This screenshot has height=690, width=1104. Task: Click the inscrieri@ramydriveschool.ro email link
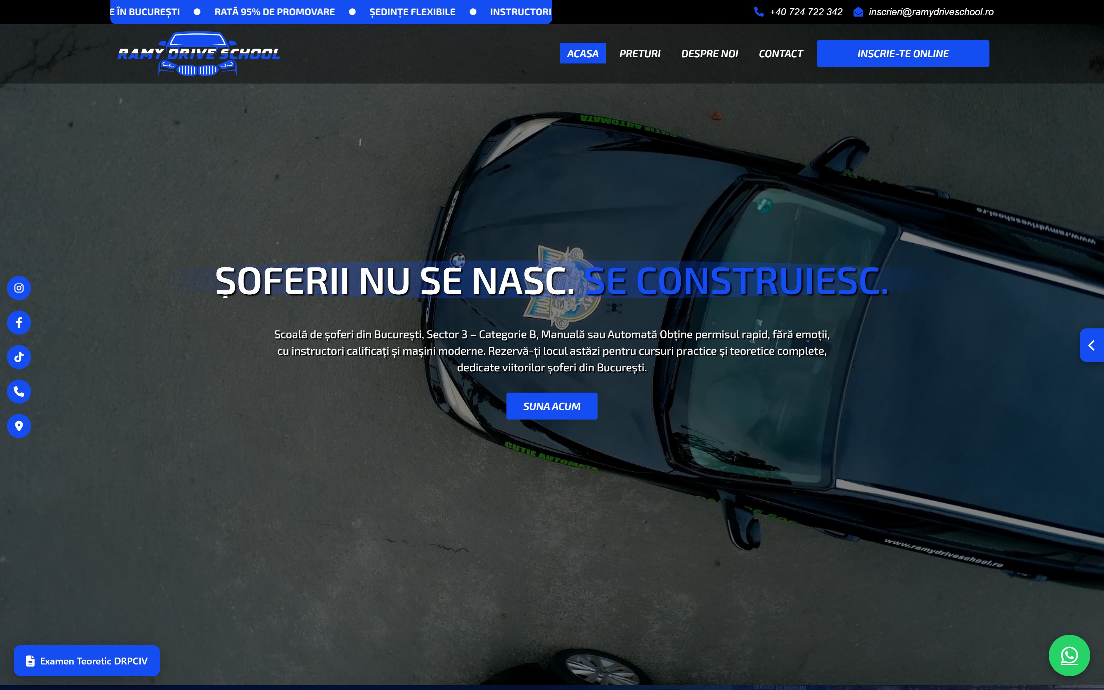click(931, 12)
